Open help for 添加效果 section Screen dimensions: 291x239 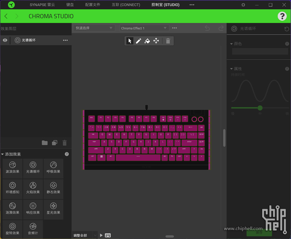tap(67, 154)
